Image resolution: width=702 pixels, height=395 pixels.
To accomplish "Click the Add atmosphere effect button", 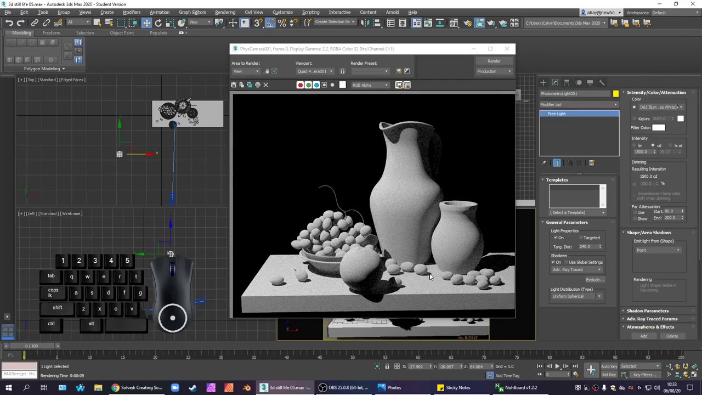I will (x=644, y=336).
